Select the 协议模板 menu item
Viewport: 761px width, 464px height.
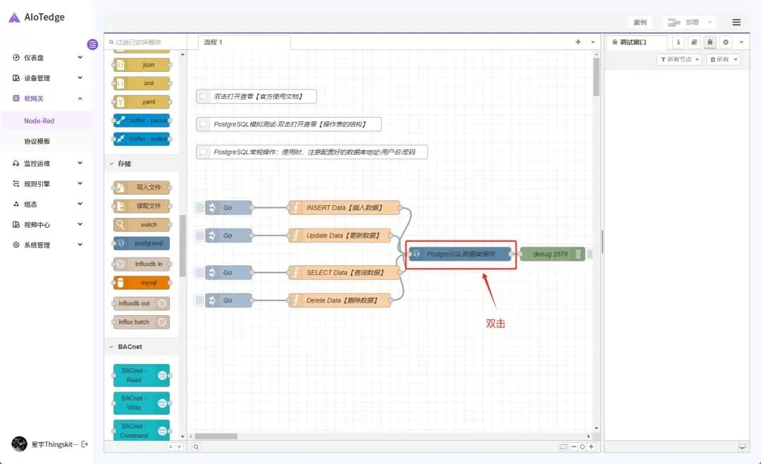(x=37, y=141)
